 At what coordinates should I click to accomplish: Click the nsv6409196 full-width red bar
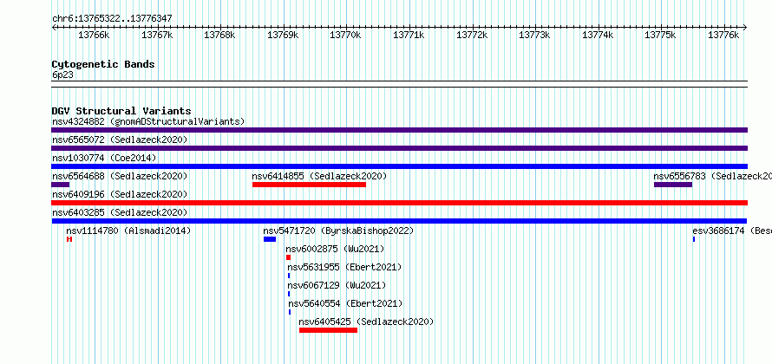399,203
